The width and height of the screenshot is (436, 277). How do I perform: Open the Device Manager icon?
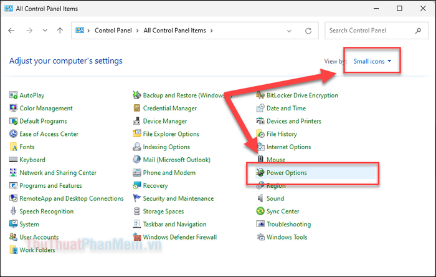[x=136, y=121]
